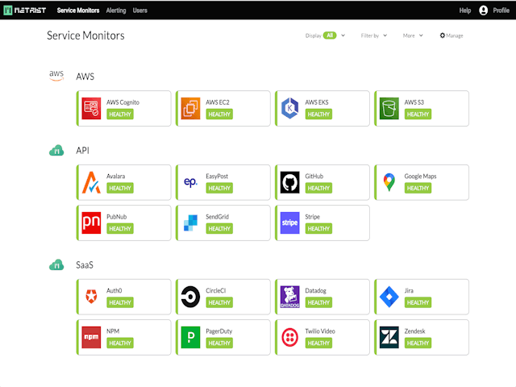Image resolution: width=516 pixels, height=387 pixels.
Task: Click the NPM logo icon
Action: tap(91, 337)
